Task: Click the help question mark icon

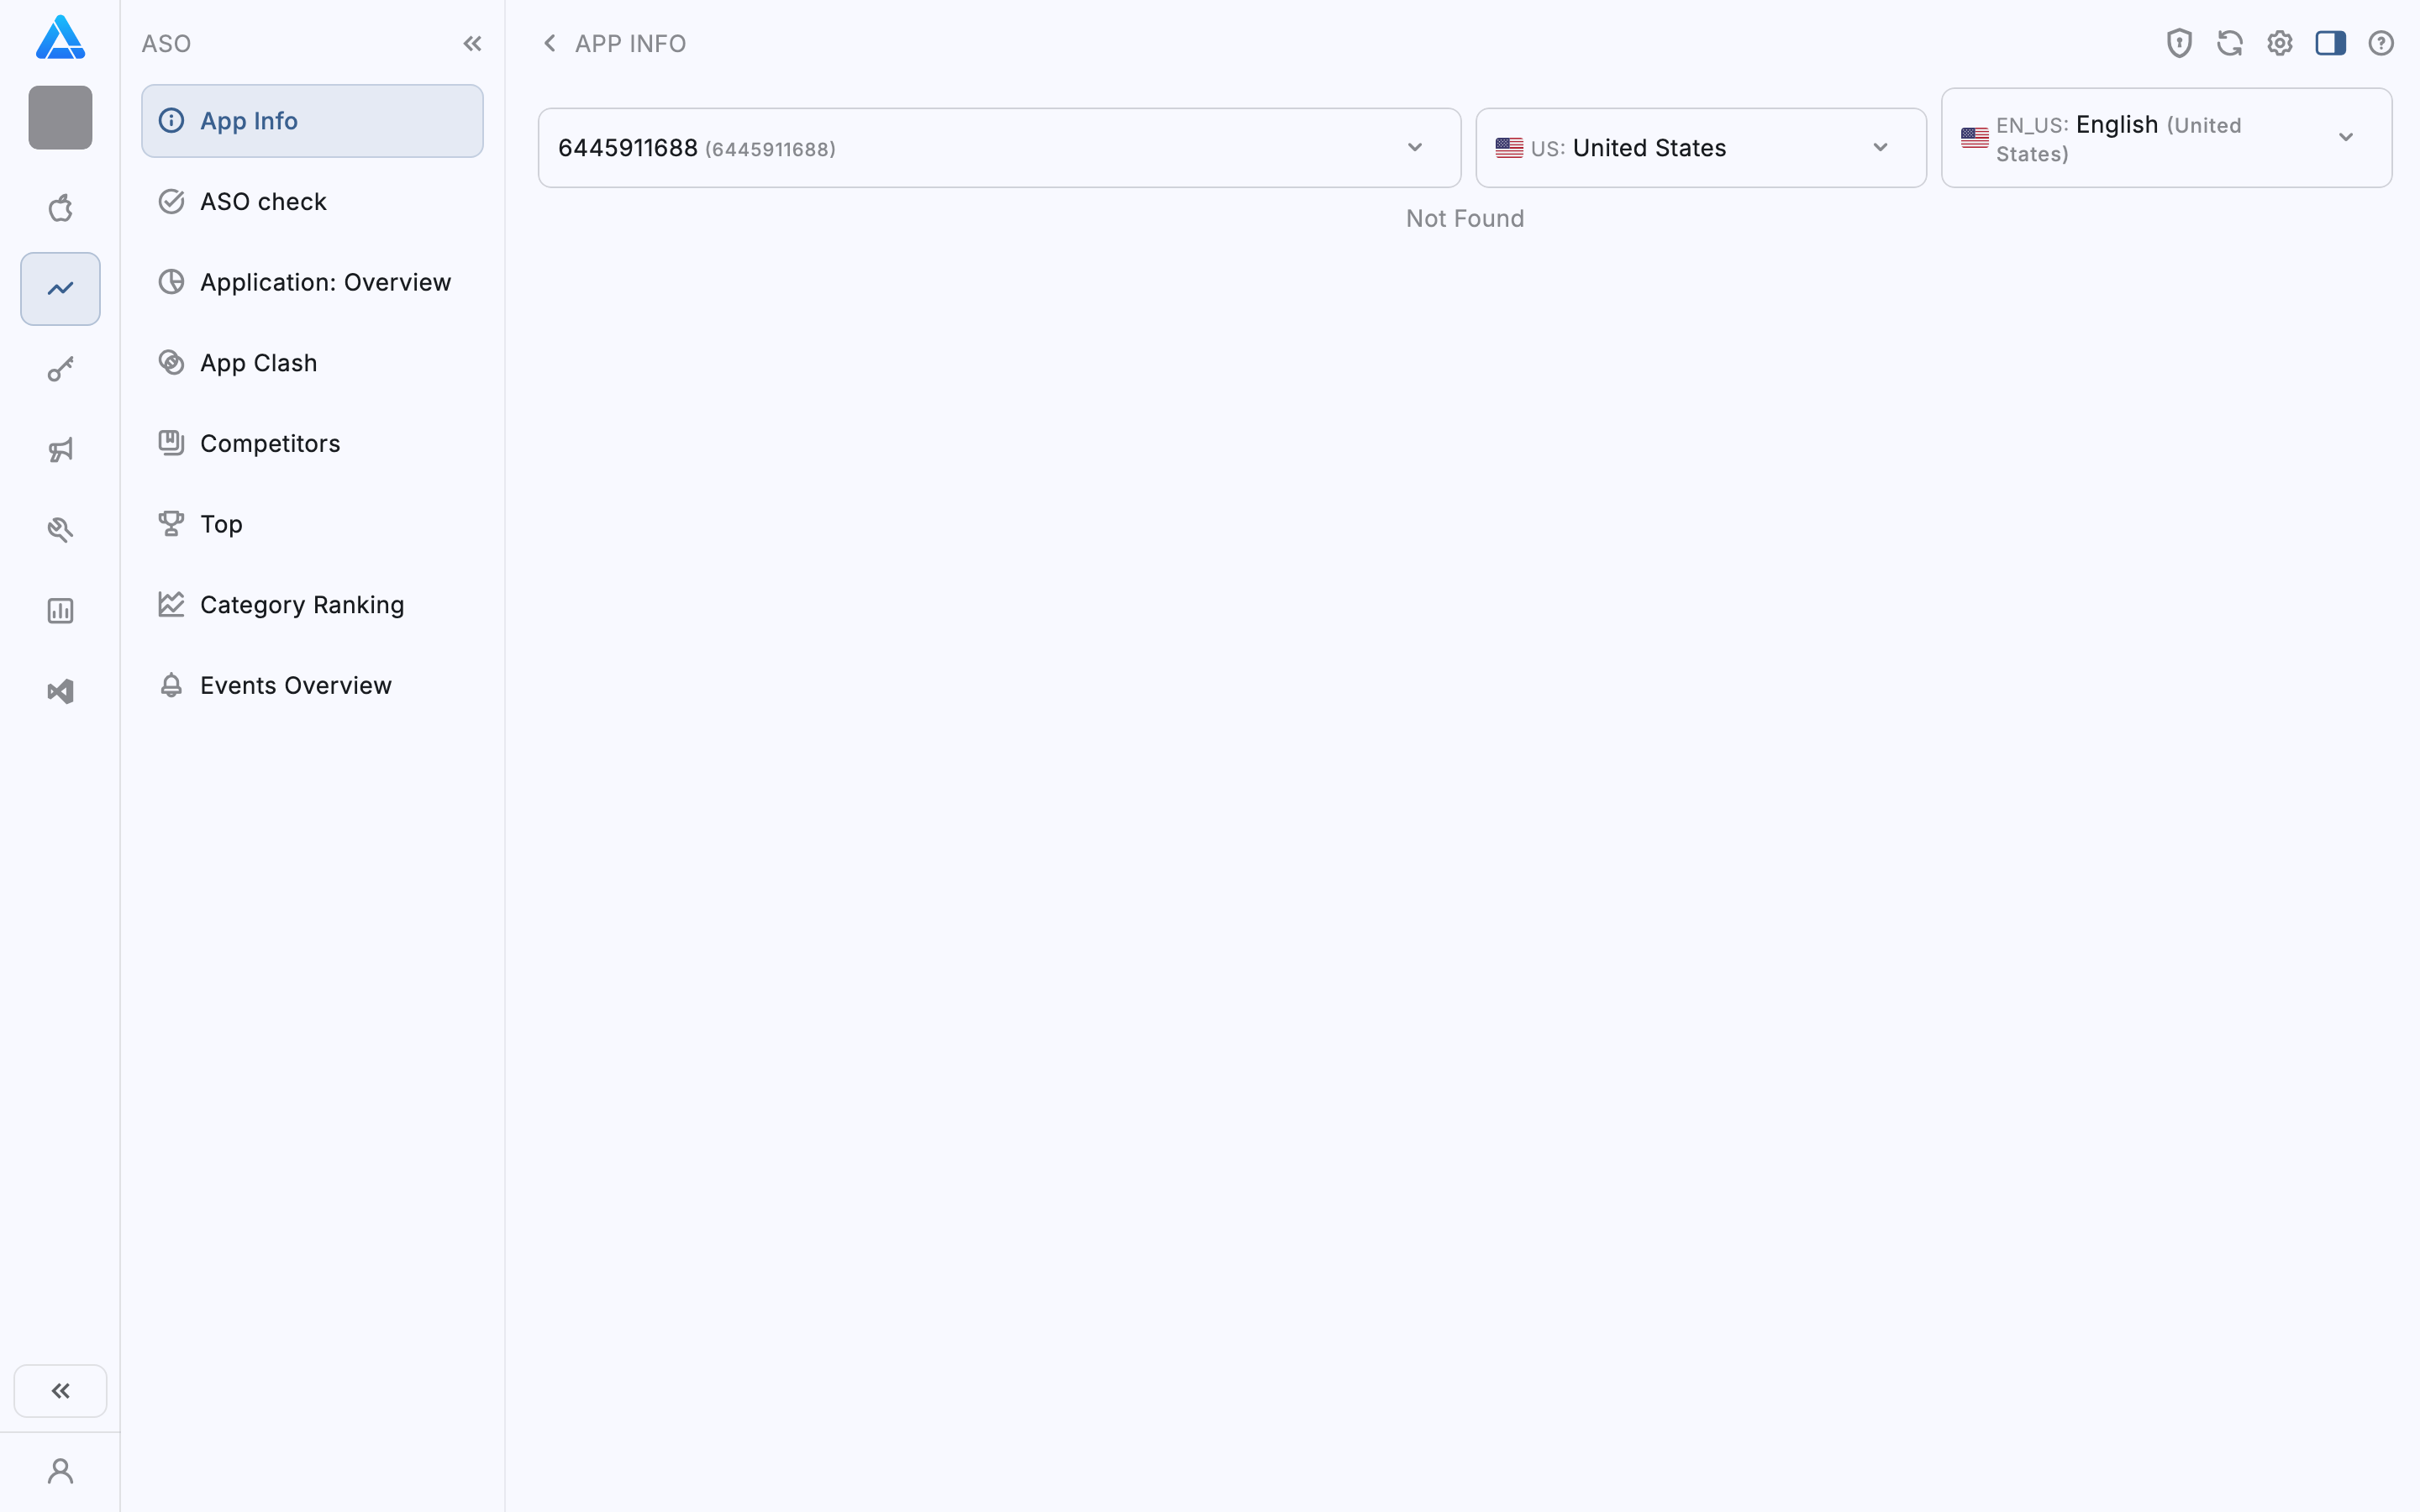Action: [2380, 43]
